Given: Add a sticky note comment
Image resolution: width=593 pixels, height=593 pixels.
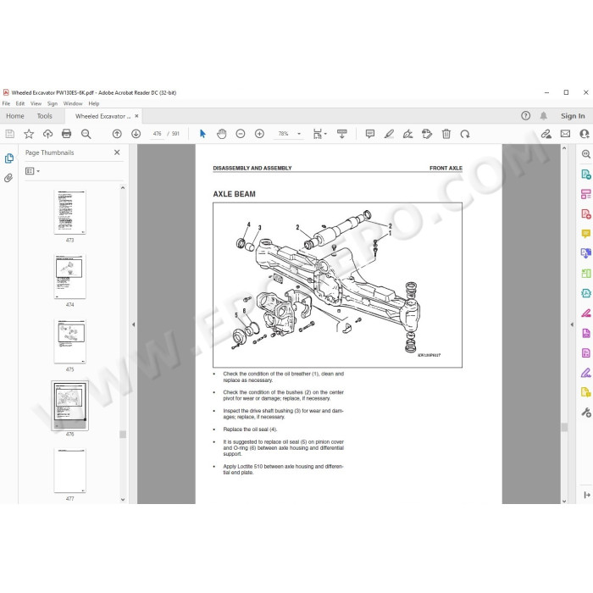Looking at the screenshot, I should coord(370,134).
